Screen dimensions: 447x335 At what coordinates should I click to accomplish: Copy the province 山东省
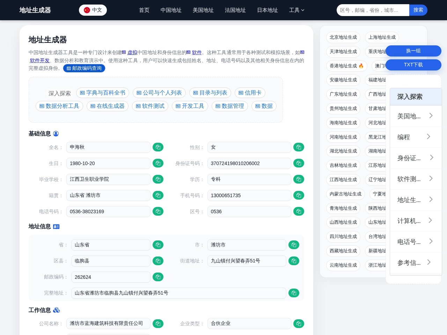pyautogui.click(x=158, y=245)
